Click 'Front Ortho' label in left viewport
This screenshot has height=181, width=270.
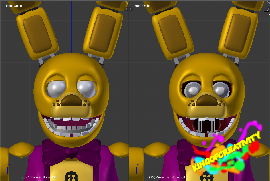tap(14, 6)
